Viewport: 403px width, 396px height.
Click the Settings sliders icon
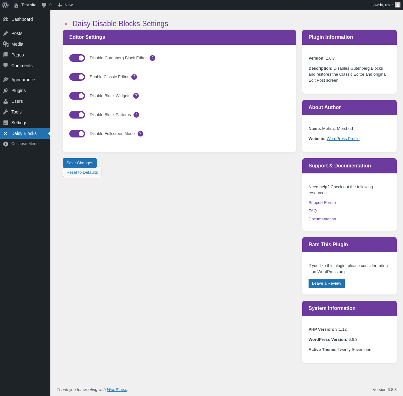click(6, 123)
